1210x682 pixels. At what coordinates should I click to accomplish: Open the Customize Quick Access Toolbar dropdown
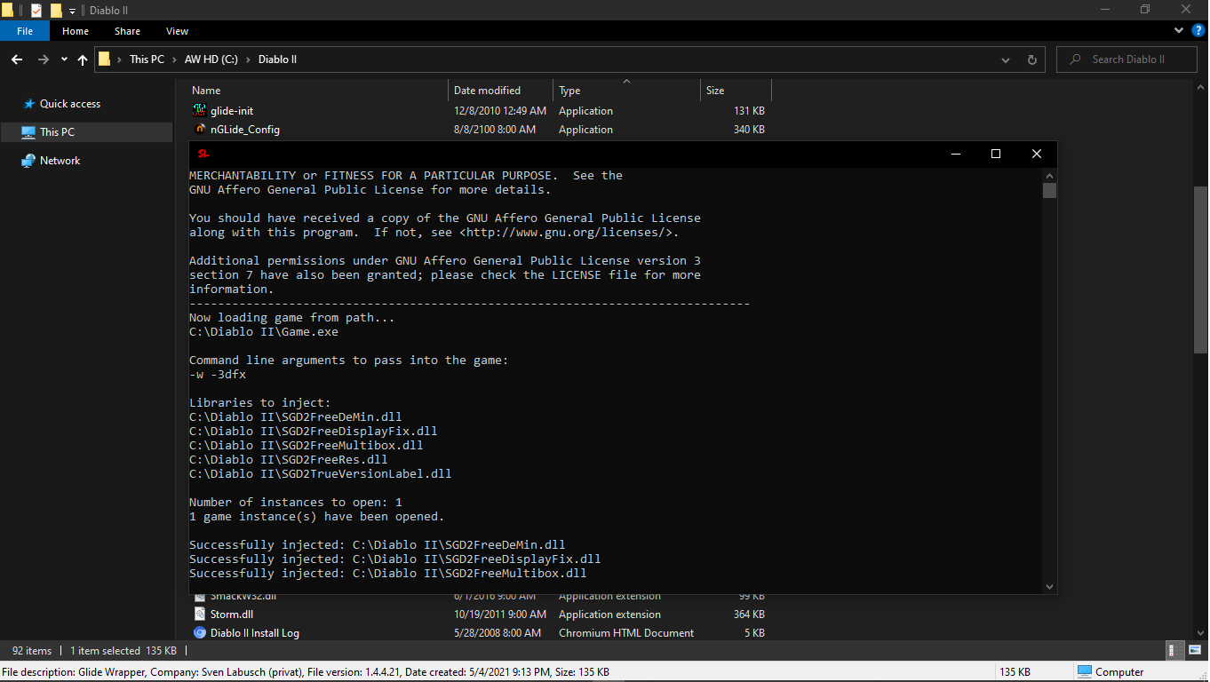71,10
